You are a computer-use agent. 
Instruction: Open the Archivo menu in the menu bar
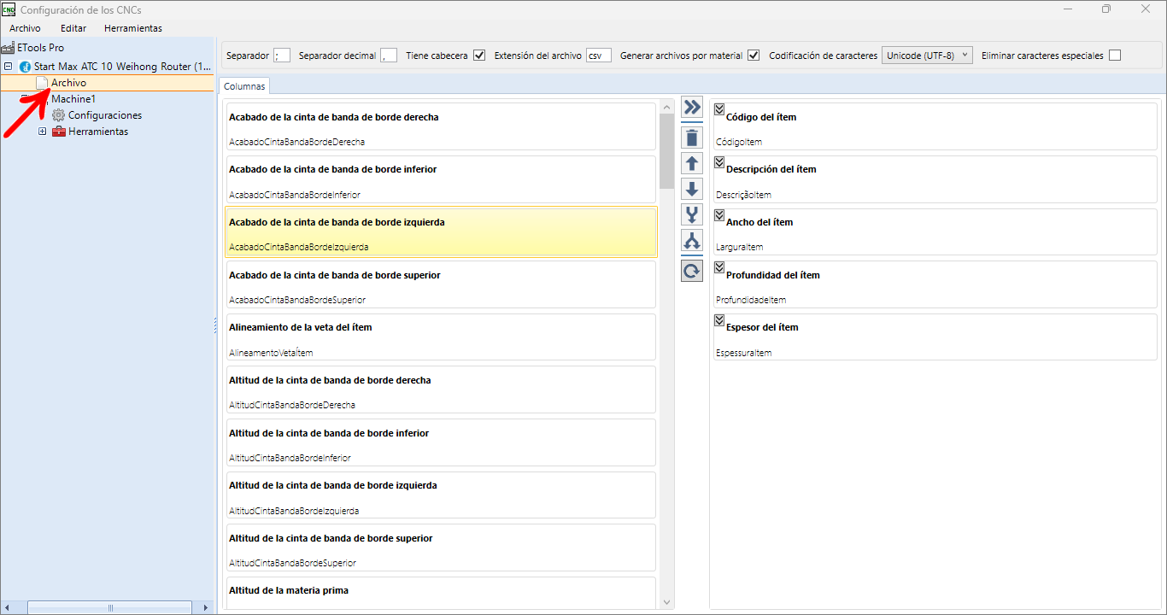click(x=25, y=28)
